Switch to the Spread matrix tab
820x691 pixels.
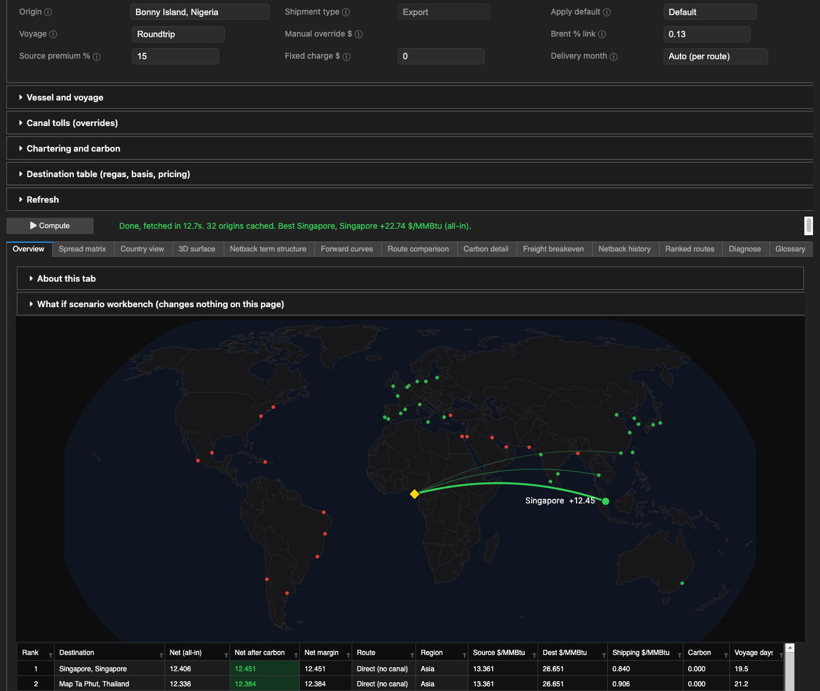[83, 249]
